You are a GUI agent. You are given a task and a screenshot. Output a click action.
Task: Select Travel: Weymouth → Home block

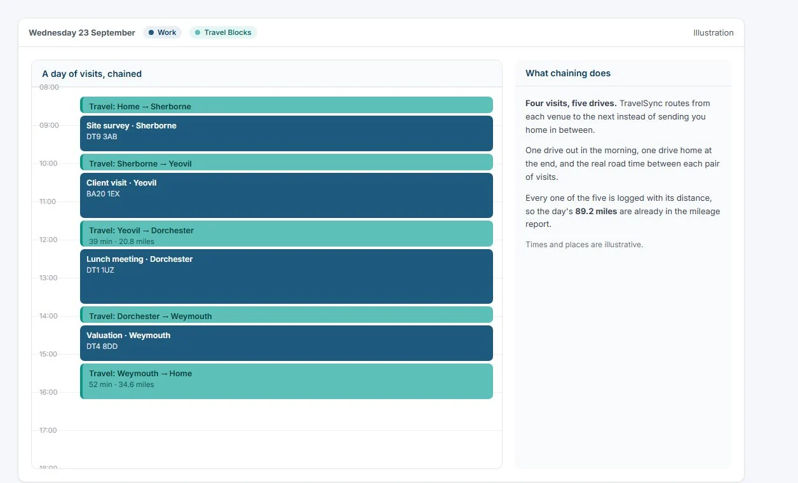287,381
